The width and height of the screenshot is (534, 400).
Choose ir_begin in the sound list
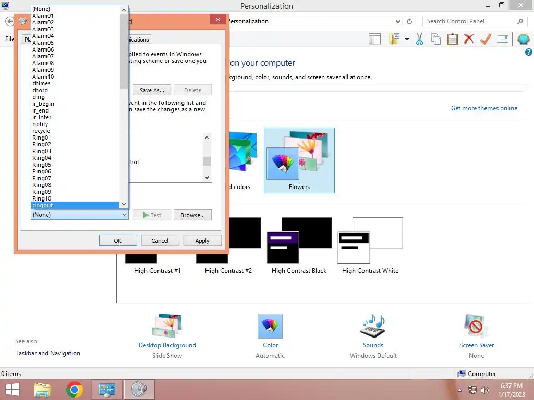point(75,104)
